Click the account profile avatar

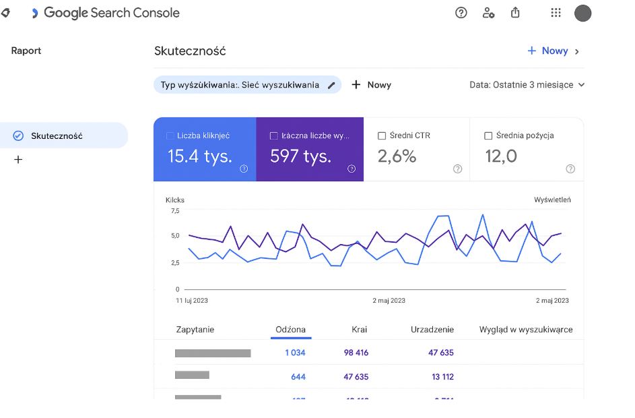click(x=582, y=13)
